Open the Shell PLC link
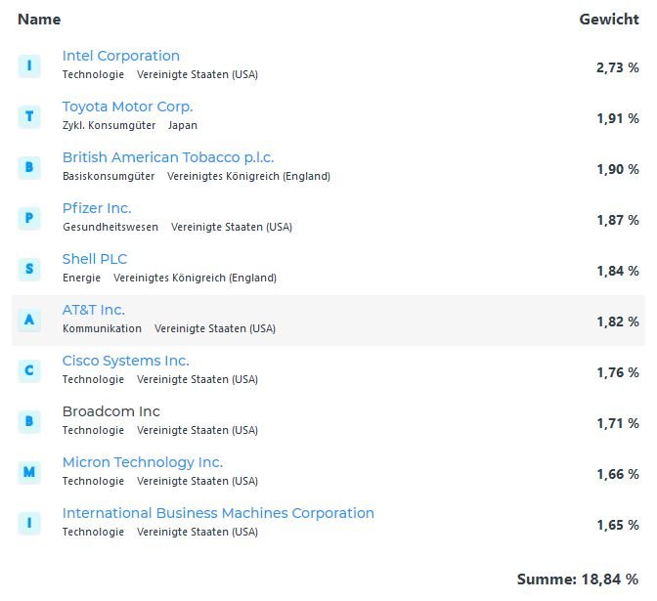This screenshot has height=601, width=657. tap(95, 259)
